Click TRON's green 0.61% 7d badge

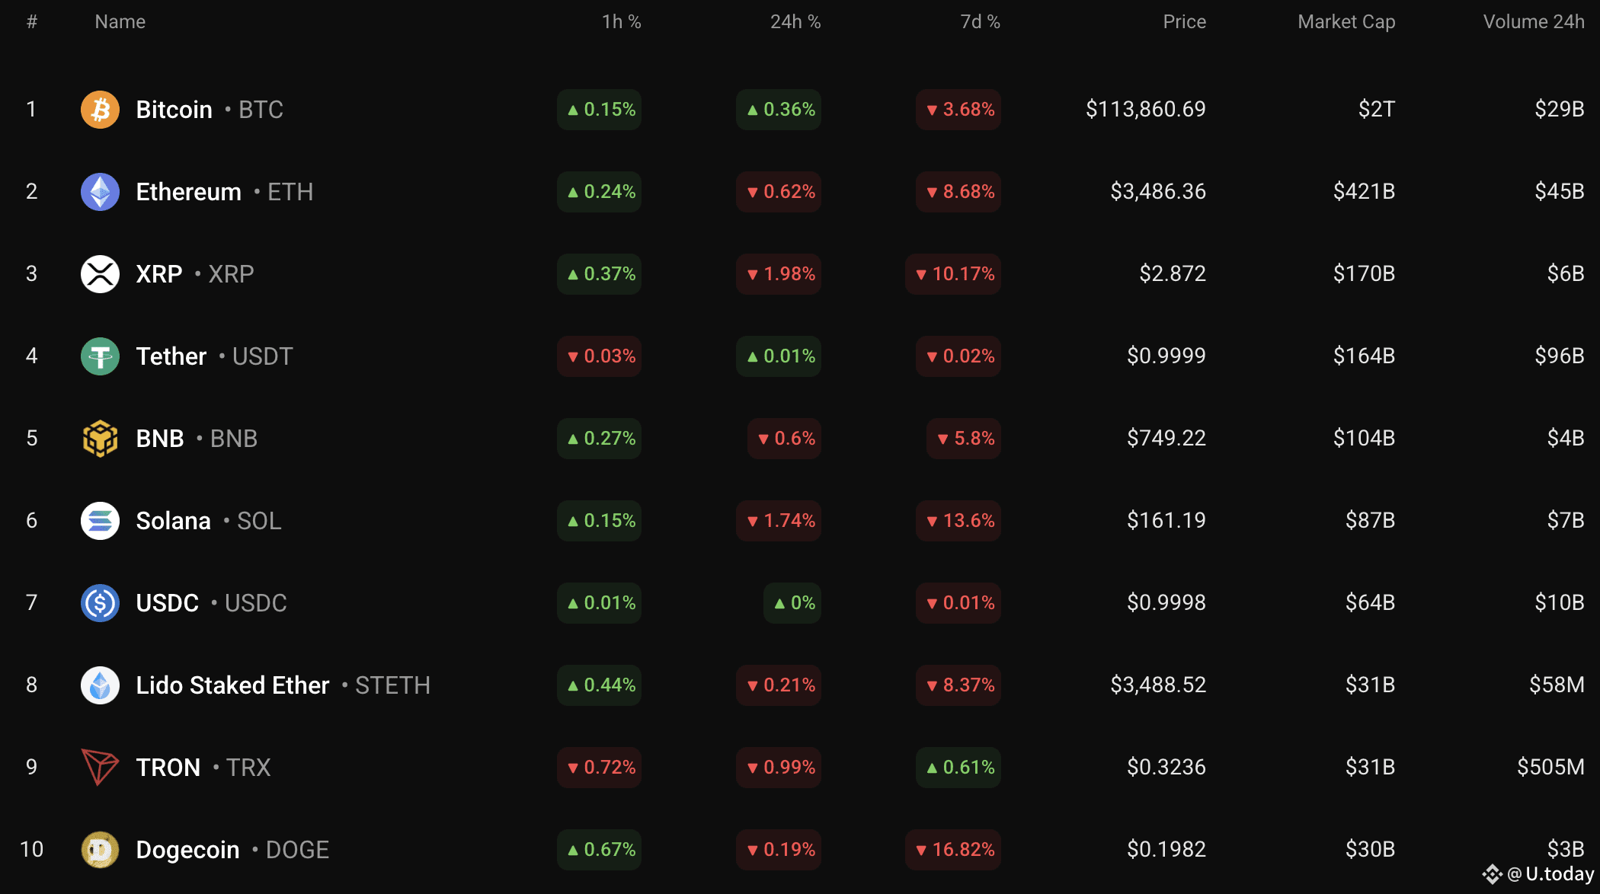(x=958, y=768)
